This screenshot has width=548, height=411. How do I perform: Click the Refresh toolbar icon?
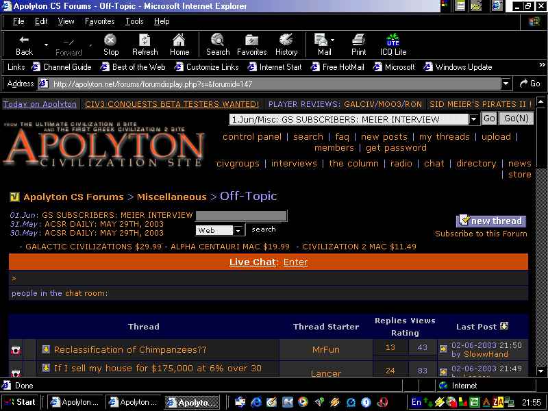[x=145, y=40]
